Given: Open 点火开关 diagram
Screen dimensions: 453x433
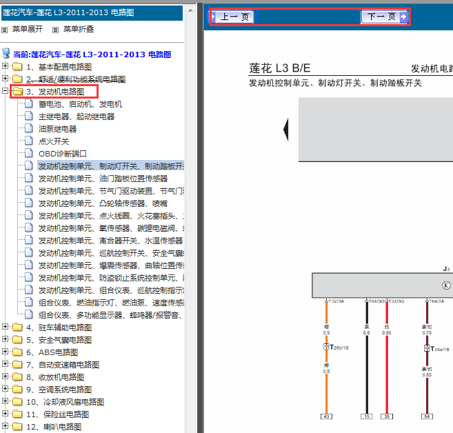Looking at the screenshot, I should [54, 141].
